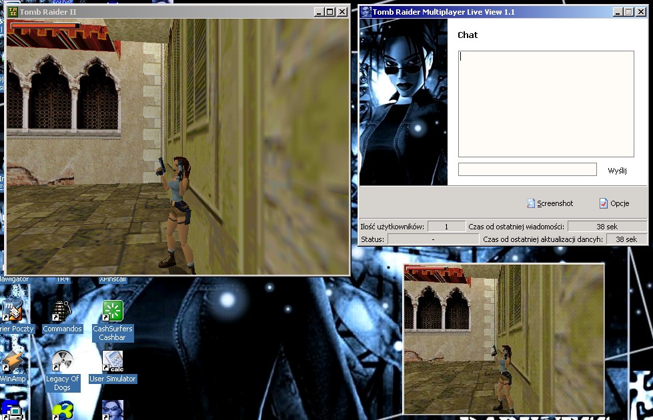Click the Lara portrait in Live View
The height and width of the screenshot is (420, 653).
click(403, 102)
